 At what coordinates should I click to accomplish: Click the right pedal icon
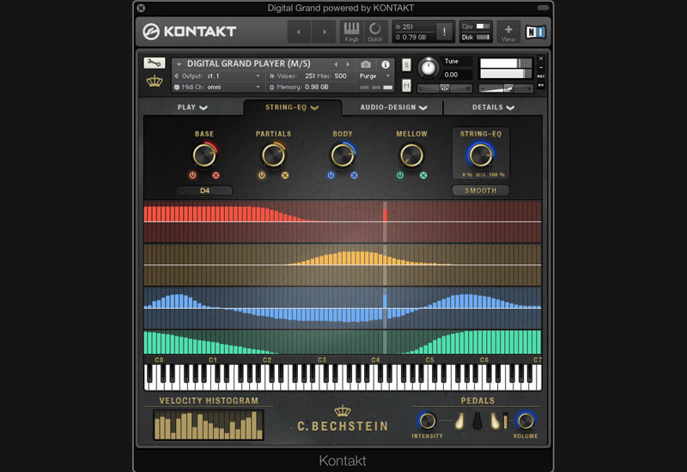point(495,421)
